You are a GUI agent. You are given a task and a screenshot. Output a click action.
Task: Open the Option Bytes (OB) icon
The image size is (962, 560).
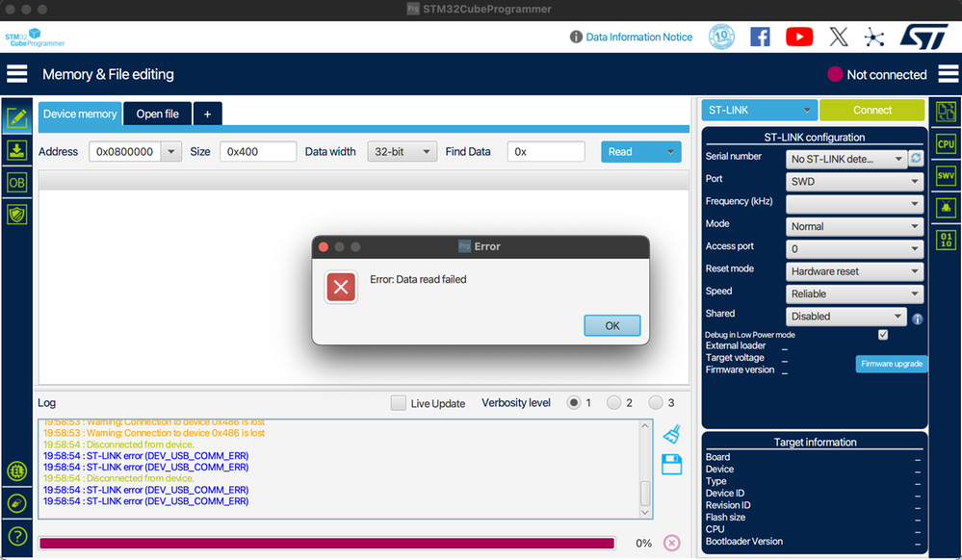click(x=16, y=182)
